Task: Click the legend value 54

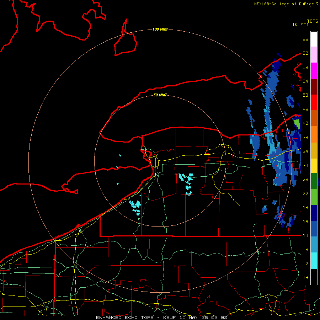Action: point(305,81)
